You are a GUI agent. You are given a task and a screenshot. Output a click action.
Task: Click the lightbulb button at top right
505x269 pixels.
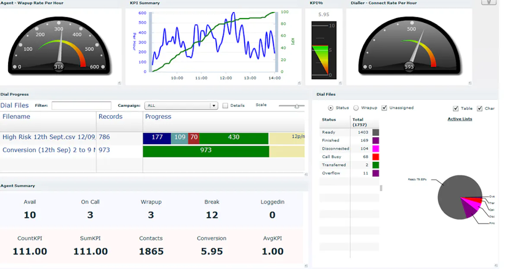click(489, 2)
